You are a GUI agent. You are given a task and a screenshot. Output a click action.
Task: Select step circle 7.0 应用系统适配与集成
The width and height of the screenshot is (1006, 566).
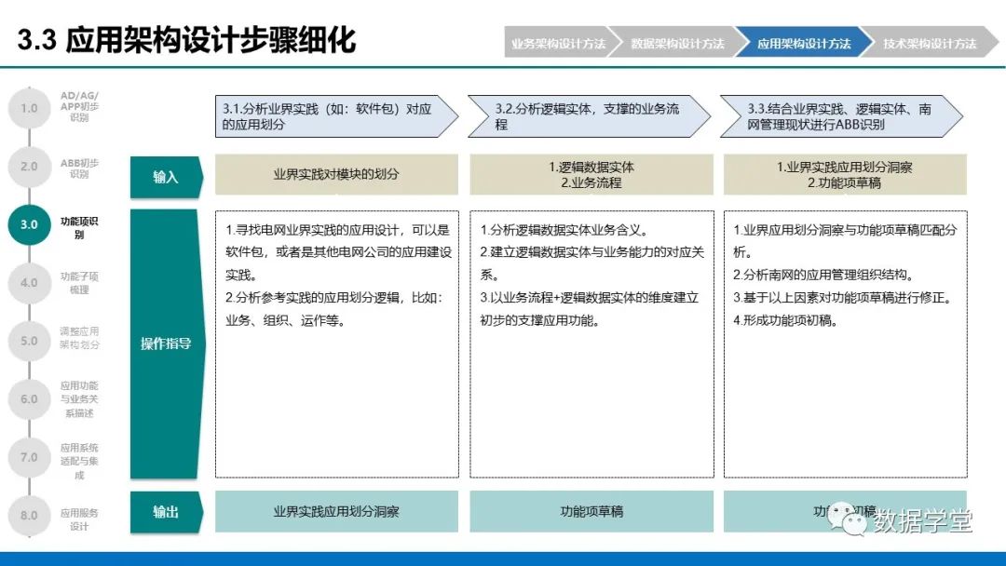30,457
